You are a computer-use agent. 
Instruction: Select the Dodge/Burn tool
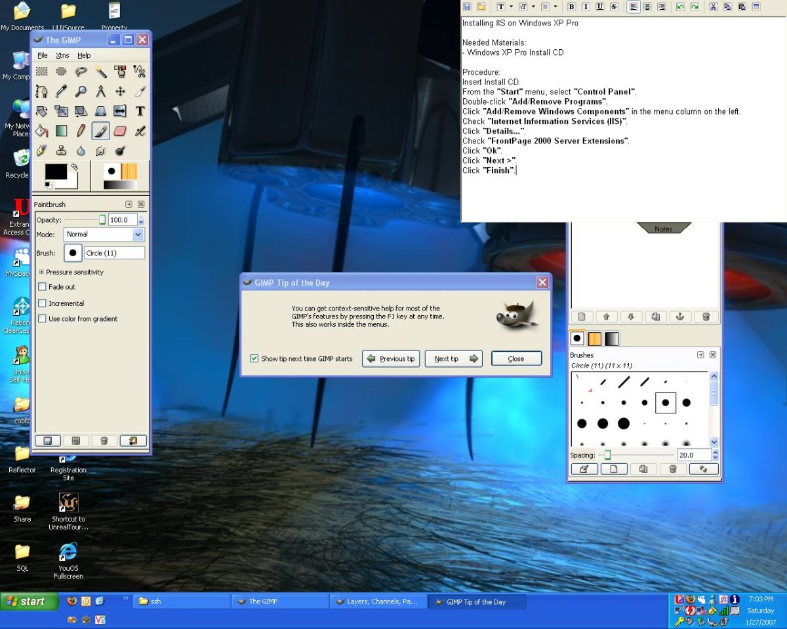[x=120, y=151]
